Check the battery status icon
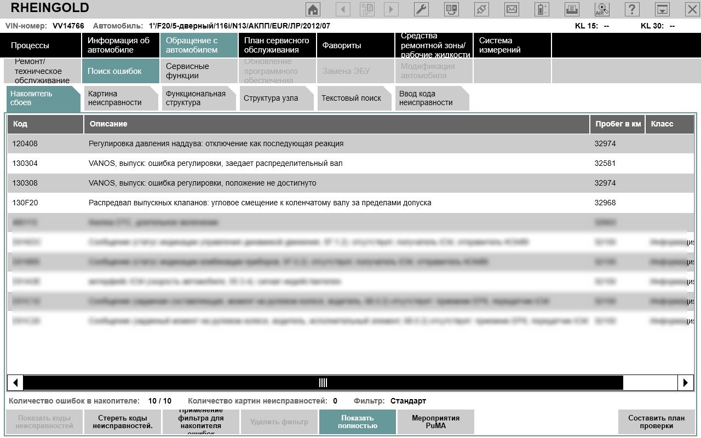The width and height of the screenshot is (701, 438). point(542,9)
